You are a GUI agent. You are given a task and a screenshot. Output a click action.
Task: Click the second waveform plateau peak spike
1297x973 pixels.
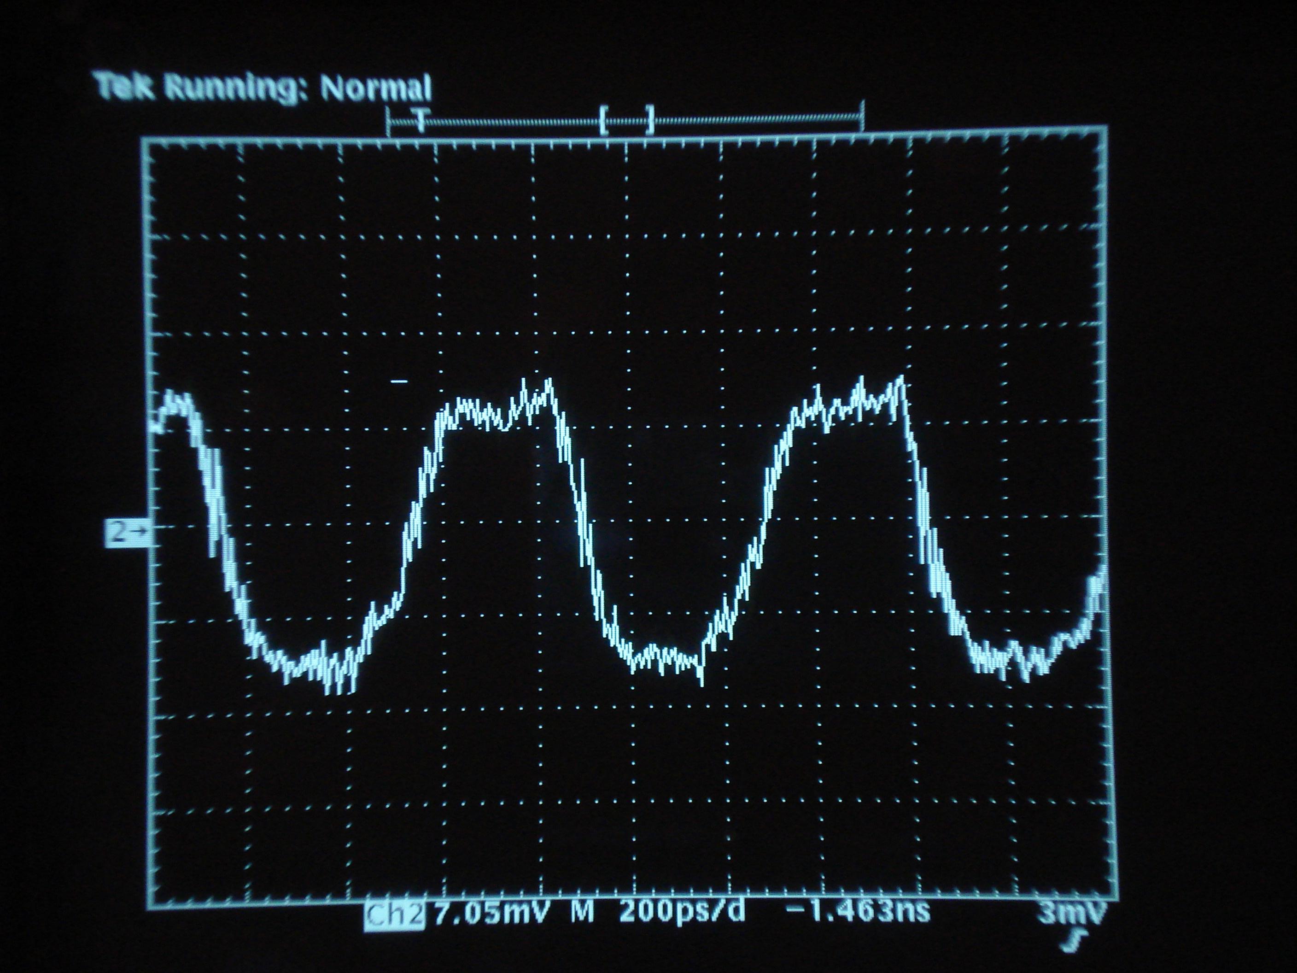point(900,379)
